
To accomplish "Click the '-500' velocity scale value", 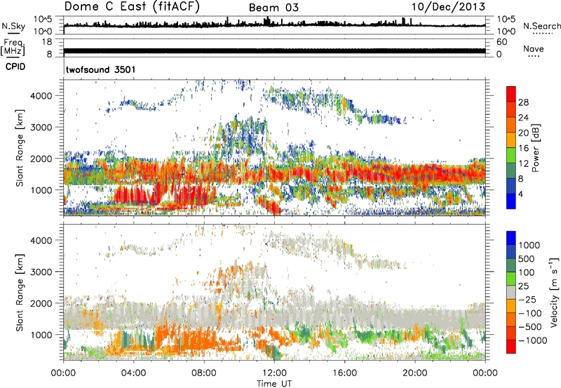I will 529,326.
